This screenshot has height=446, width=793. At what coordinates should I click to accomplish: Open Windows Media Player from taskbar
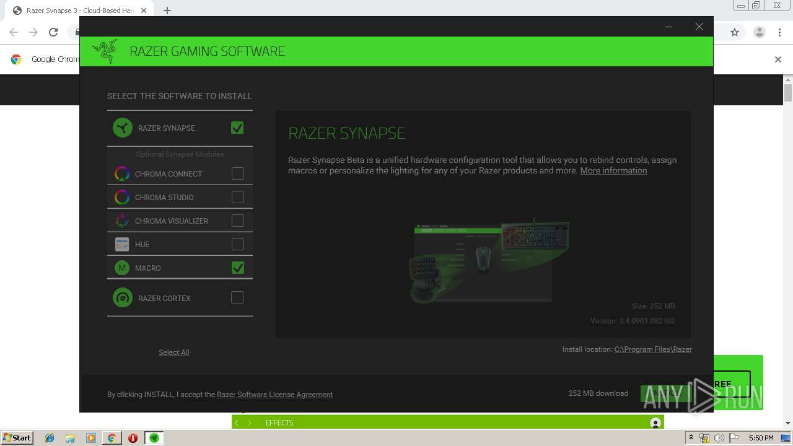point(91,438)
